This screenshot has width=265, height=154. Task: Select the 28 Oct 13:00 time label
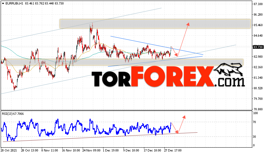tap(30, 150)
